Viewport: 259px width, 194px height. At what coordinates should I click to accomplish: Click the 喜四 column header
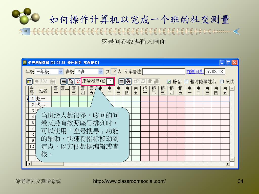[x=83, y=91]
